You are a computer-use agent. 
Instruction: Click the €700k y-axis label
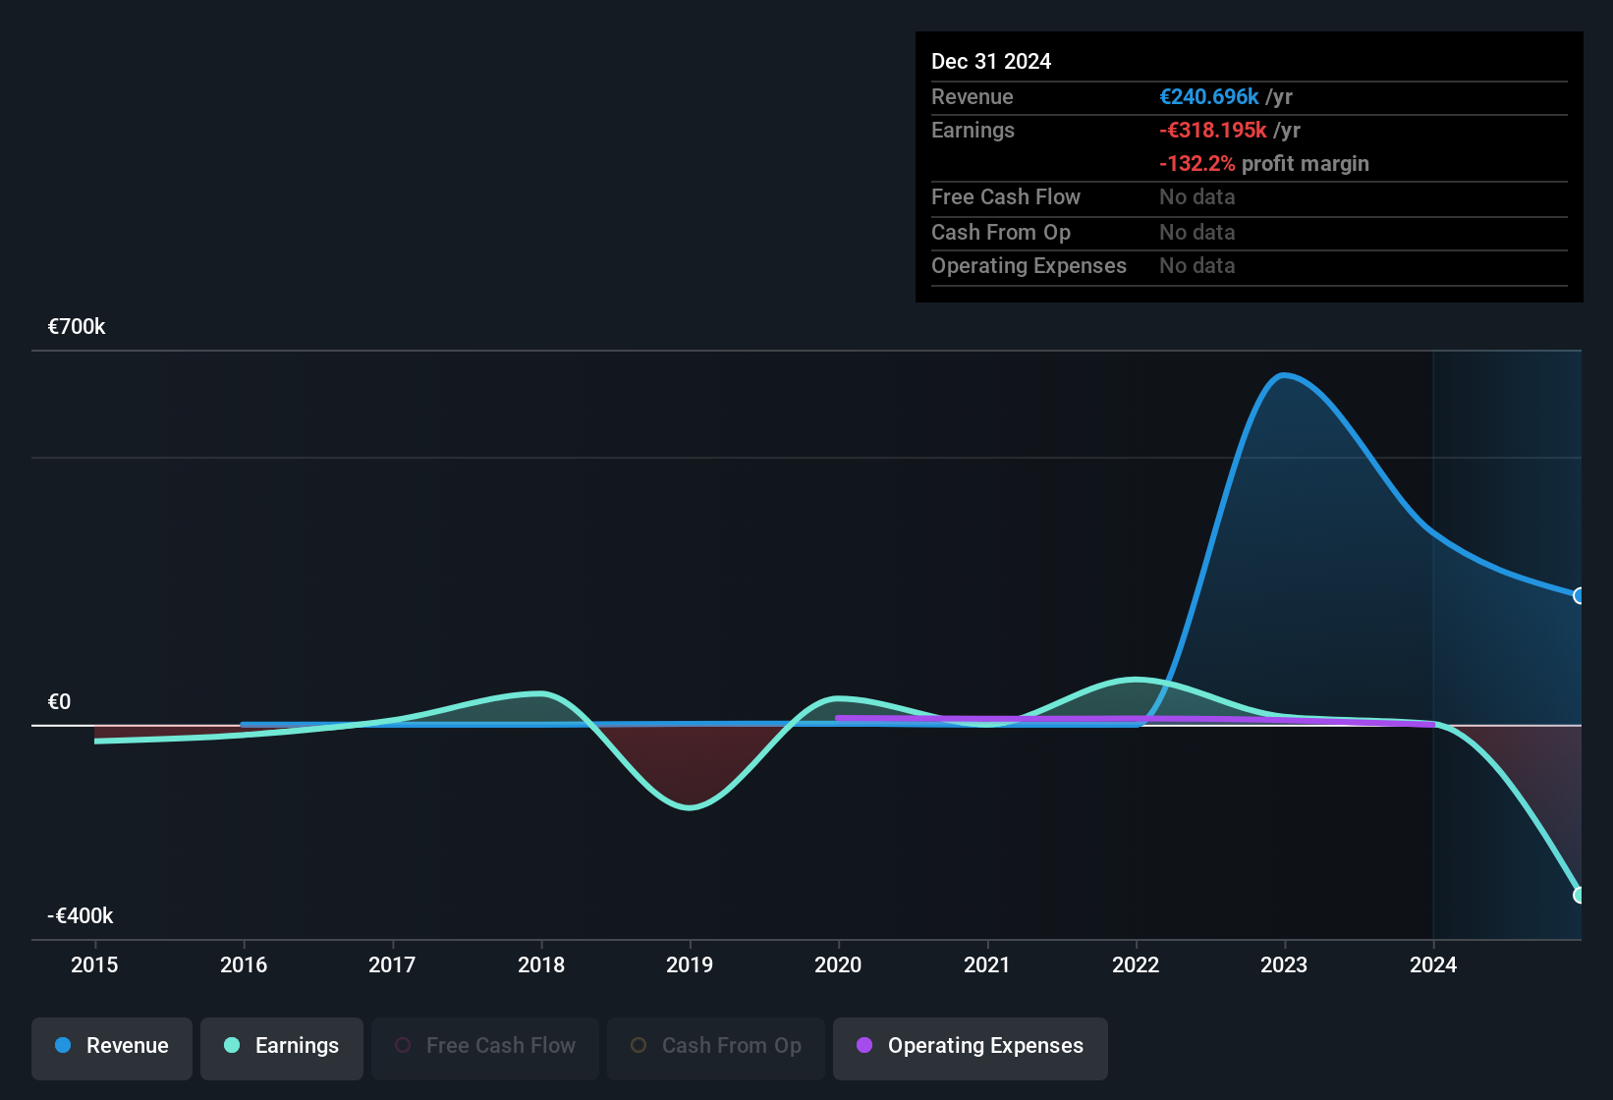[77, 327]
